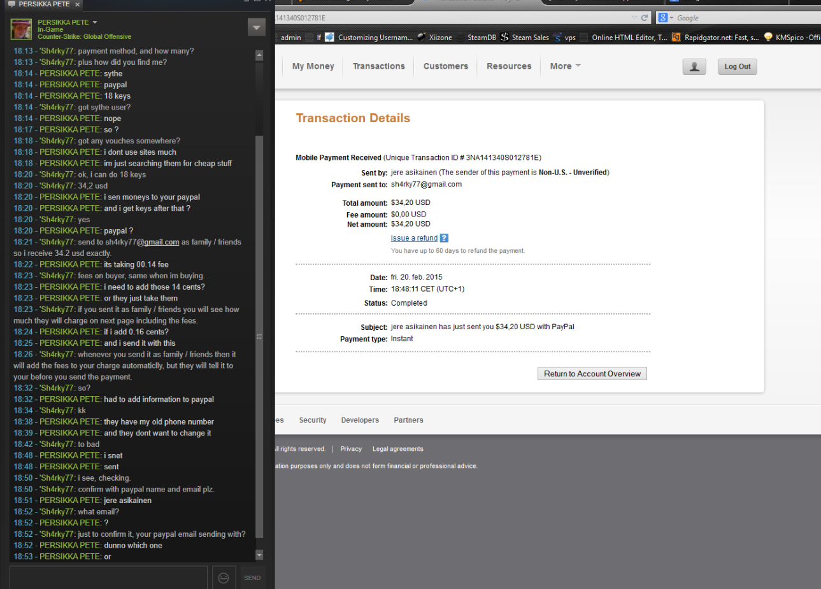Open the search engine selector dropdown
Viewport: 821px width, 589px height.
click(671, 18)
